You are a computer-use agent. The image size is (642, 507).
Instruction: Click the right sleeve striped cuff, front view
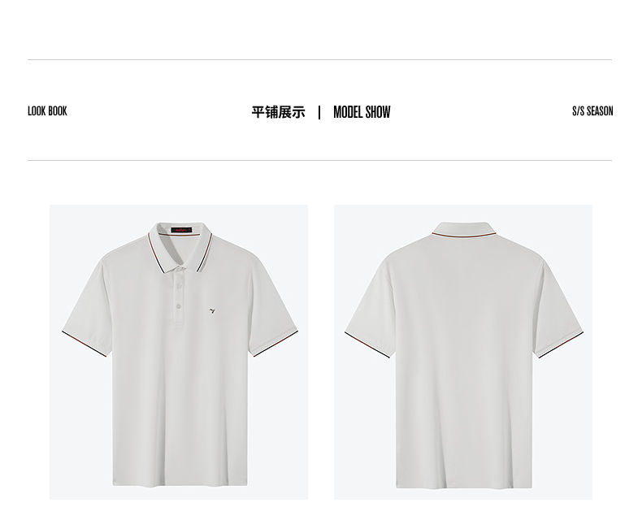(x=275, y=344)
